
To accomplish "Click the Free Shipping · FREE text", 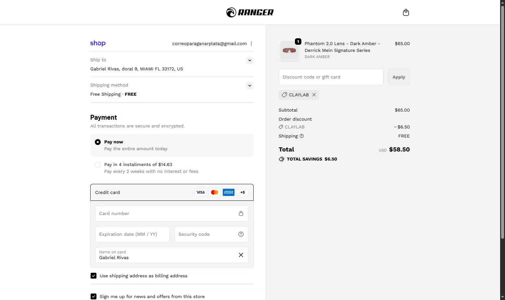I will click(x=113, y=94).
